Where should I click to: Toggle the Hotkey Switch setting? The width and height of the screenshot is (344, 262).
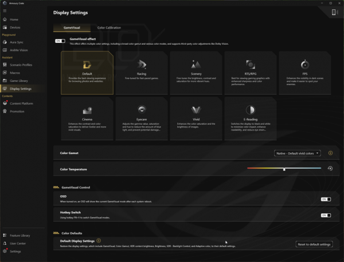tap(326, 216)
